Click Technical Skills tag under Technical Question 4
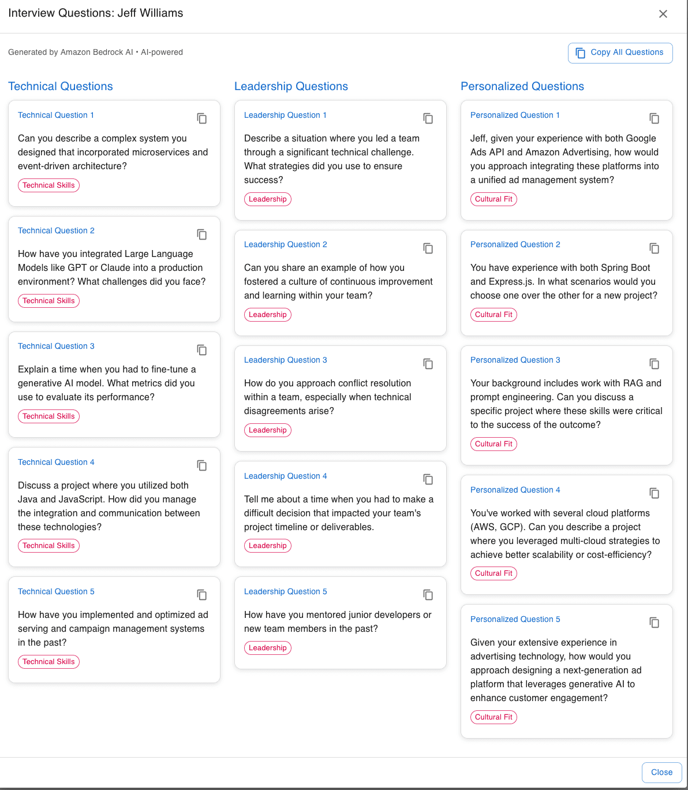688x790 pixels. [x=48, y=546]
